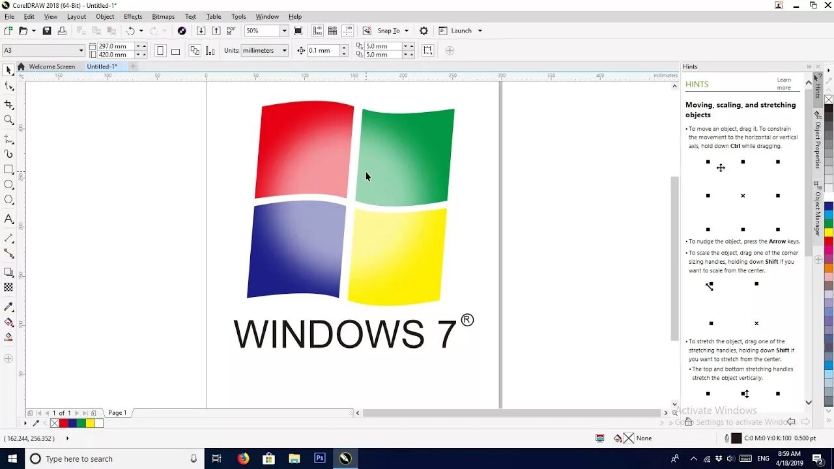This screenshot has width=834, height=469.
Task: Click the Full-screen preview icon
Action: (298, 31)
